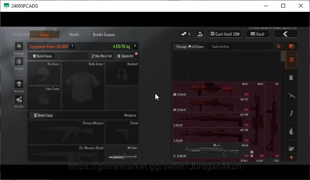Click the CHARACTER label at top left
The image size is (310, 180).
(21, 35)
